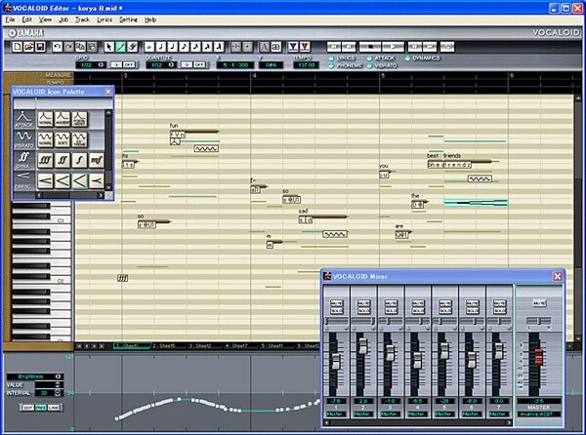Click the GRID OFF button
The height and width of the screenshot is (435, 586).
pyautogui.click(x=129, y=65)
